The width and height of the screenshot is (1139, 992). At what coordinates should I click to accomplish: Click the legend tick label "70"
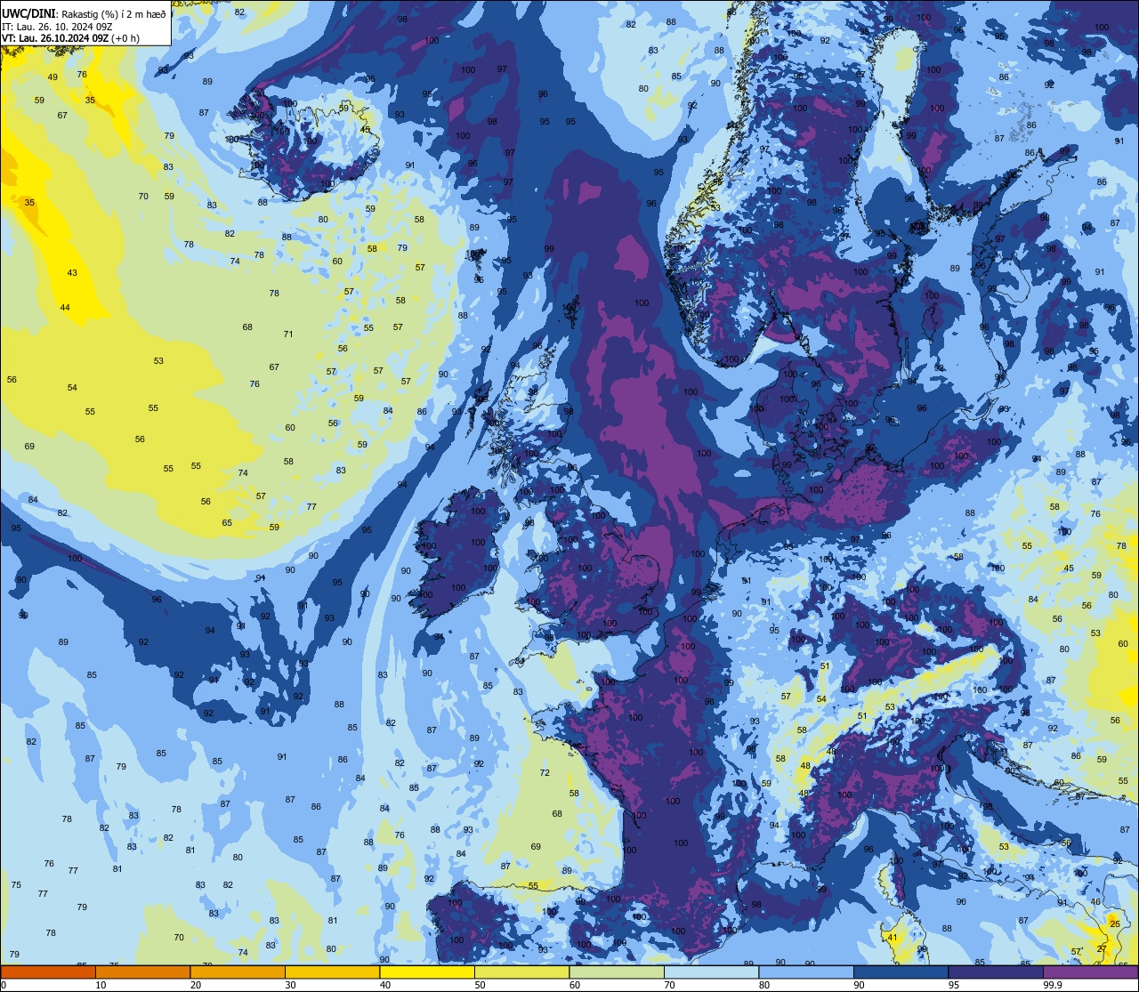pyautogui.click(x=669, y=984)
